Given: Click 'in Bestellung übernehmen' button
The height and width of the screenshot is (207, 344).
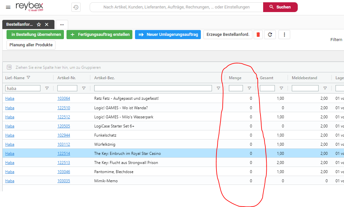Looking at the screenshot, I should coord(35,35).
